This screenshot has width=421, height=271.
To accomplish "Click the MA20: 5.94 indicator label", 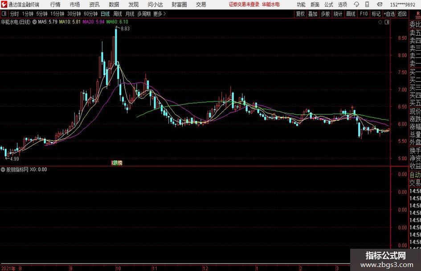I will pyautogui.click(x=93, y=22).
